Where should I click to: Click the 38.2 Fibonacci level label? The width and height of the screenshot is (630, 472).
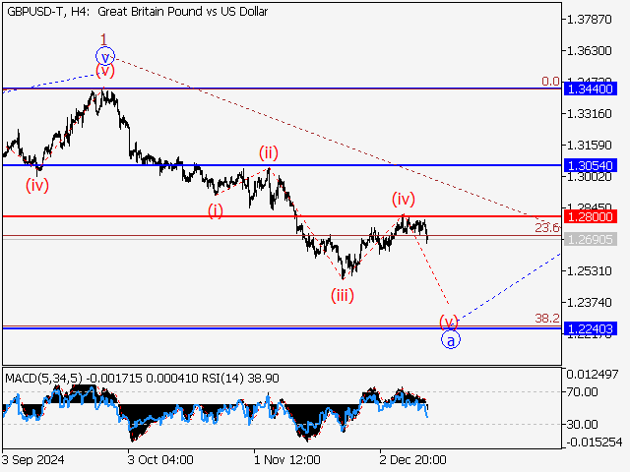tap(547, 319)
